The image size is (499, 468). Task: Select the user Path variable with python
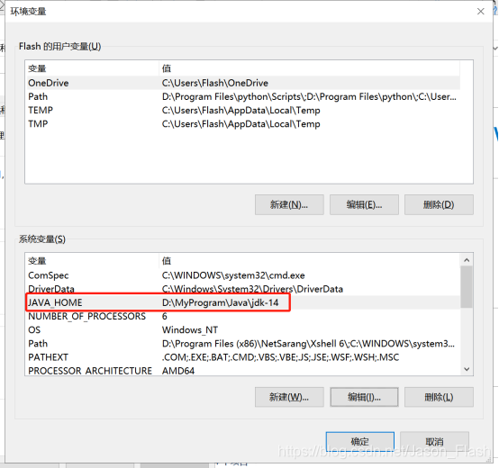point(242,96)
